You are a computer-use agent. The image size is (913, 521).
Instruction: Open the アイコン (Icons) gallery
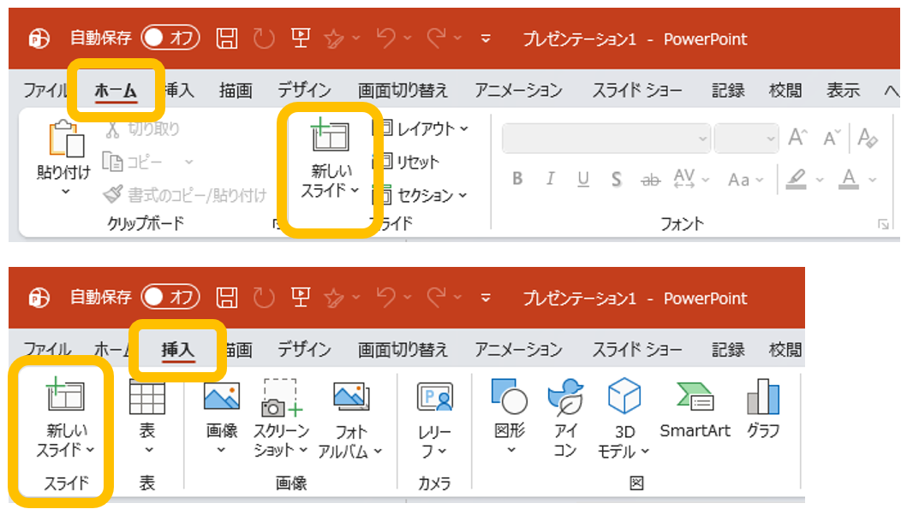pyautogui.click(x=564, y=399)
